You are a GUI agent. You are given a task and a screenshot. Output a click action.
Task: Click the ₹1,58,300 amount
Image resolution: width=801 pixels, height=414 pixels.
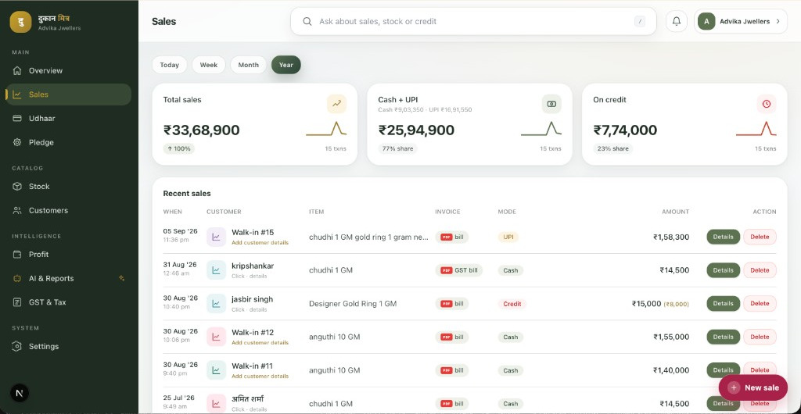pyautogui.click(x=671, y=237)
